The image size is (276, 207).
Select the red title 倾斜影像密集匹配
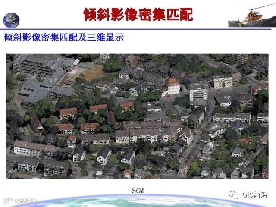pyautogui.click(x=138, y=14)
